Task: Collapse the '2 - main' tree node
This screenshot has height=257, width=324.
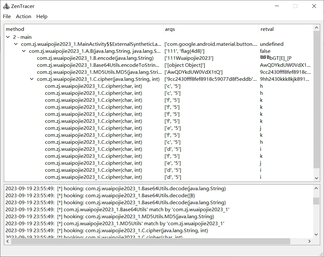Action: pos(8,37)
